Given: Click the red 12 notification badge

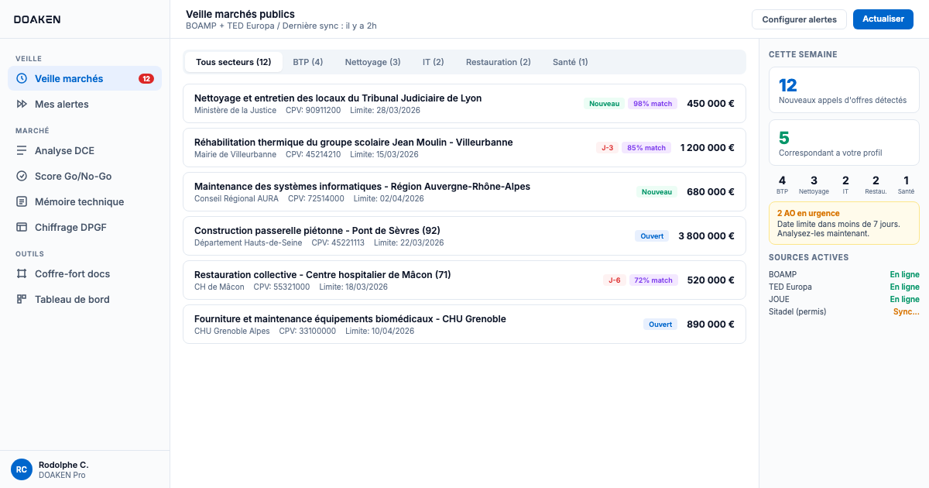Looking at the screenshot, I should coord(146,78).
